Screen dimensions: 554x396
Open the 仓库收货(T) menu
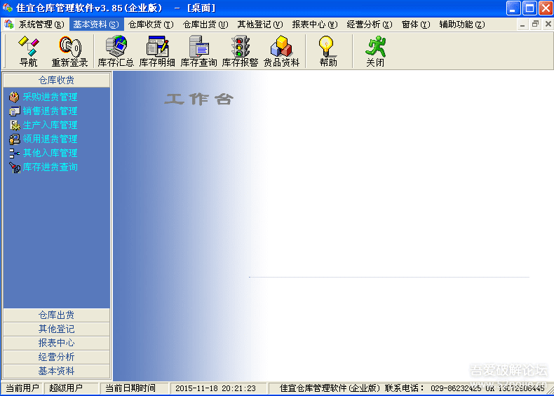(x=151, y=25)
